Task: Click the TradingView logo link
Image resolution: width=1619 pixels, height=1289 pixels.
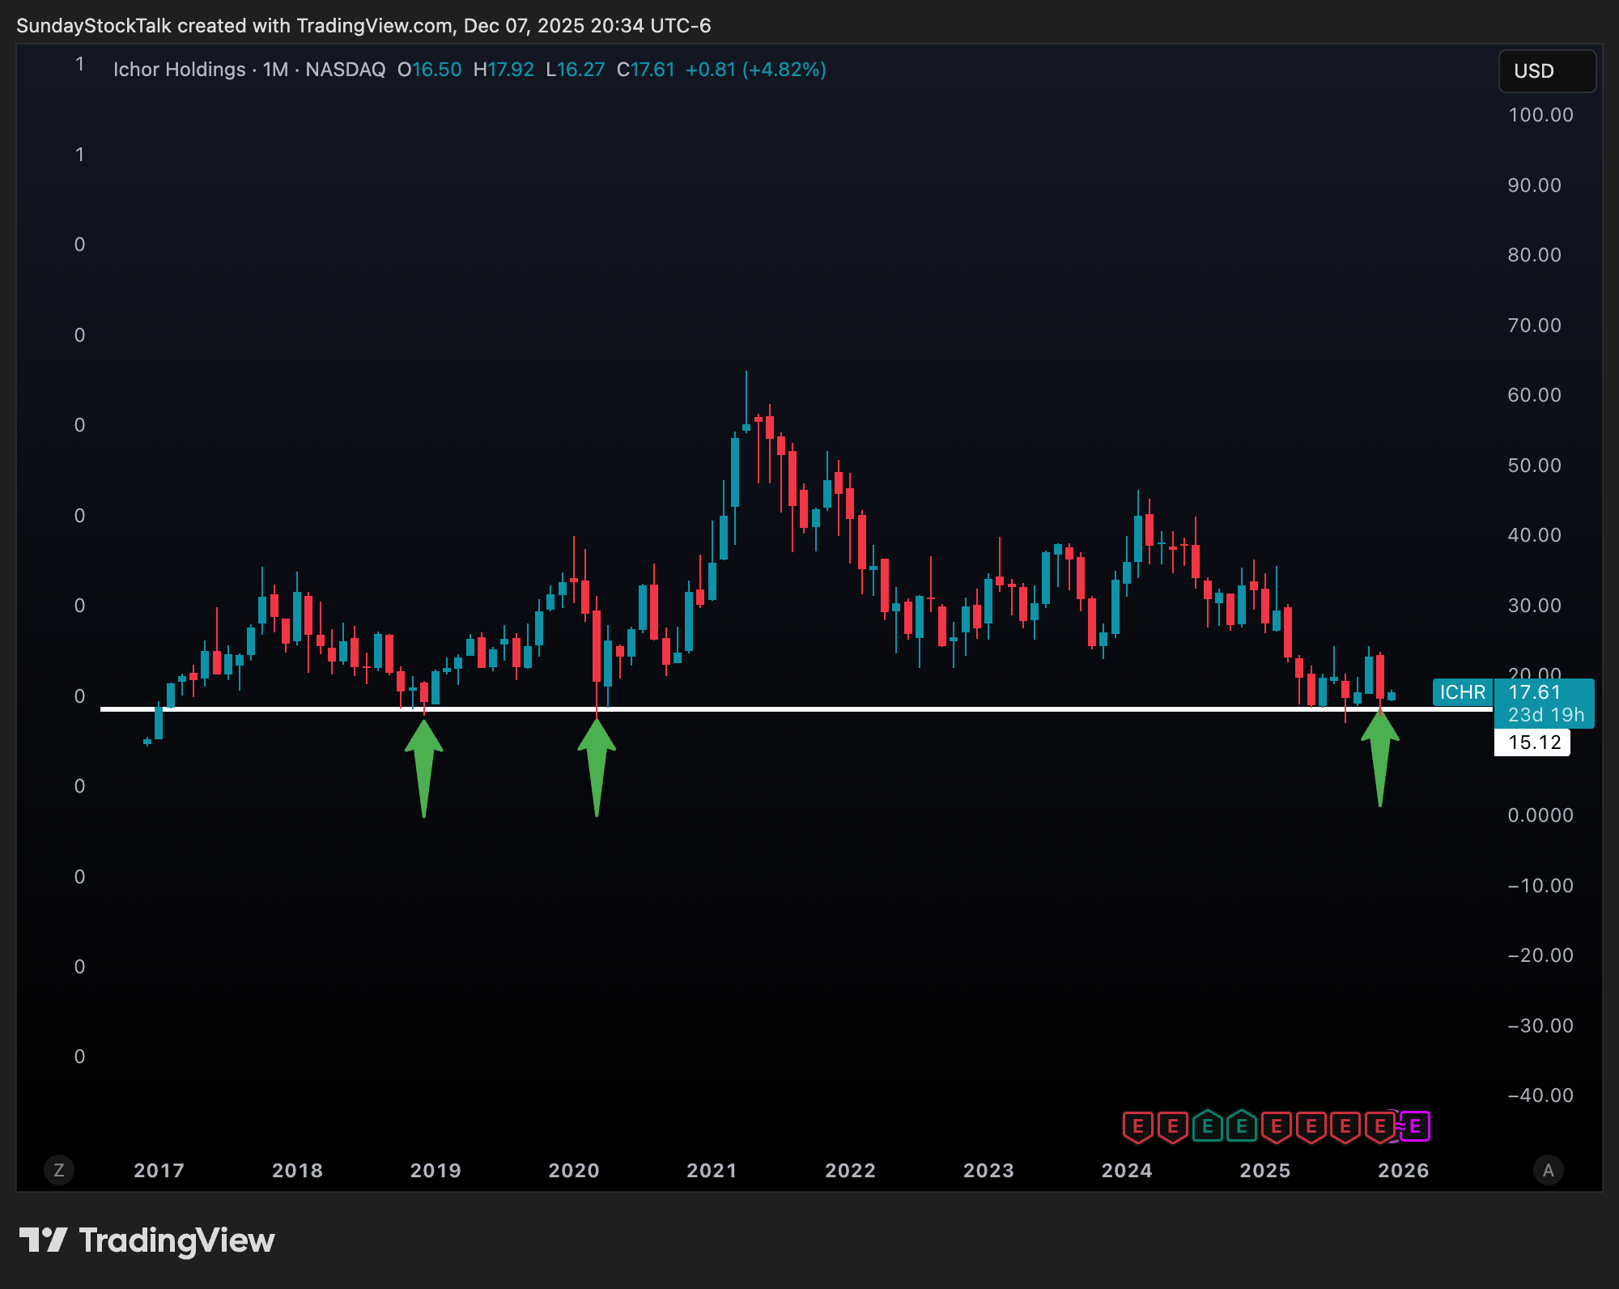Action: (x=147, y=1240)
